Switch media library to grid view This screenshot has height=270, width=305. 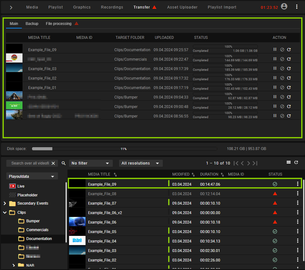click(288, 162)
